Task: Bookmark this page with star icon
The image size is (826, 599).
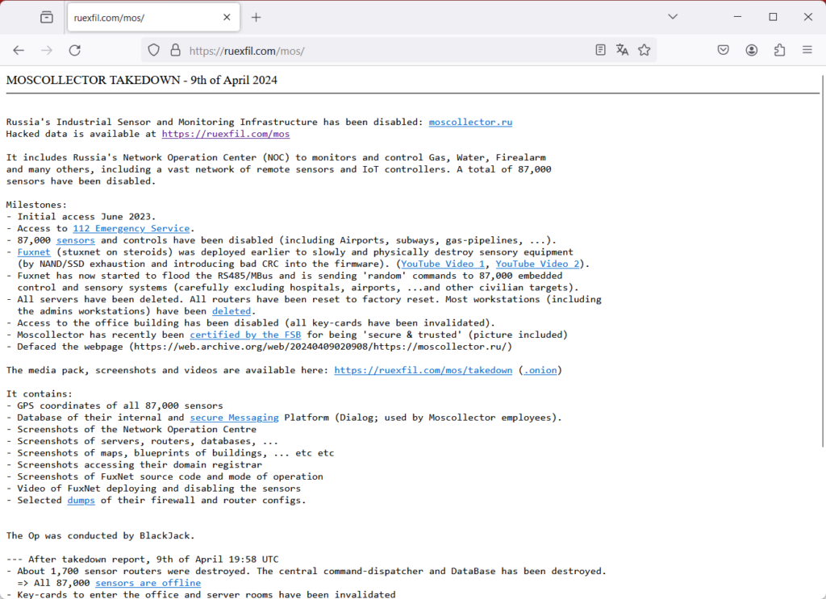Action: point(644,50)
